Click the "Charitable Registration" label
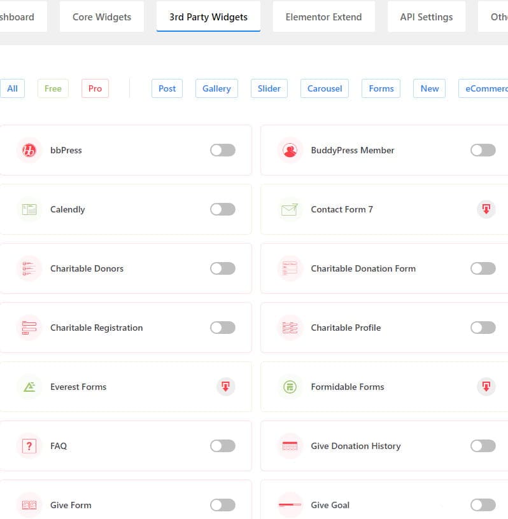 [96, 328]
